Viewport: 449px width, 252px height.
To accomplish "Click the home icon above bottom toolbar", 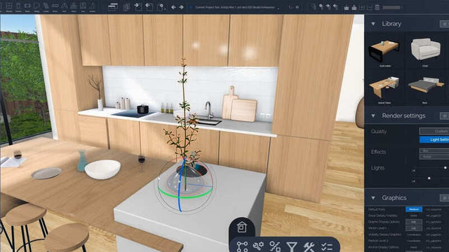I will (x=241, y=227).
